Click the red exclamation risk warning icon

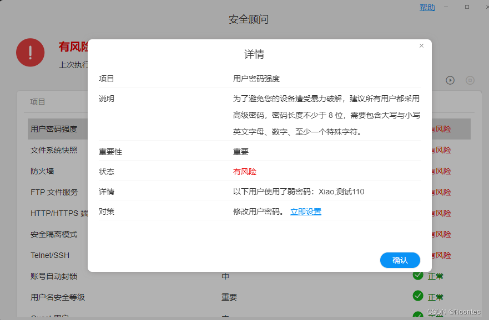pos(30,53)
